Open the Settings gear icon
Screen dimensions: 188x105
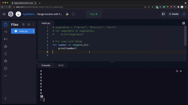click(6, 61)
